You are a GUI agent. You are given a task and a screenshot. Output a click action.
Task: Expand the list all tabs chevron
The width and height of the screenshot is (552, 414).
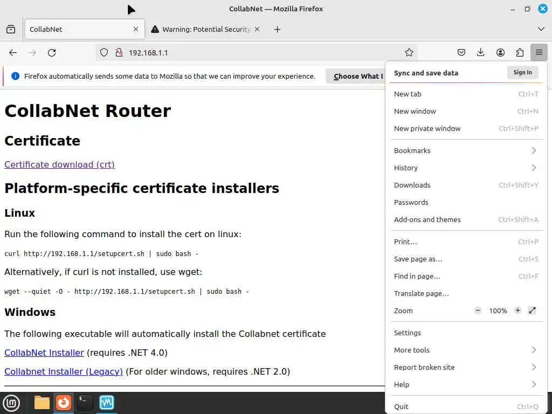click(541, 29)
